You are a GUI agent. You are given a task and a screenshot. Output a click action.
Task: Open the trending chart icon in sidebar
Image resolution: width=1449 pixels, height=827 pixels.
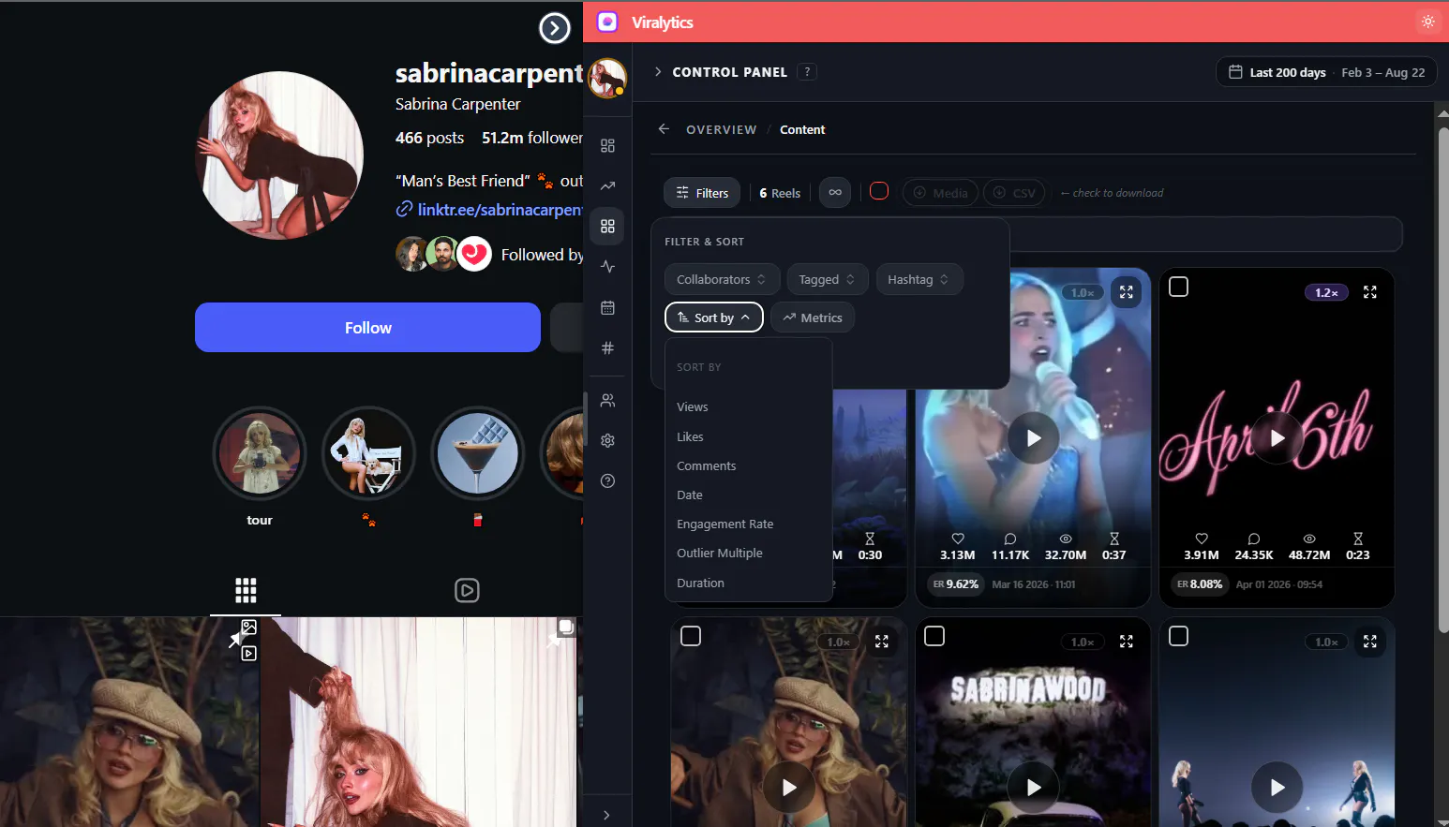pos(607,185)
